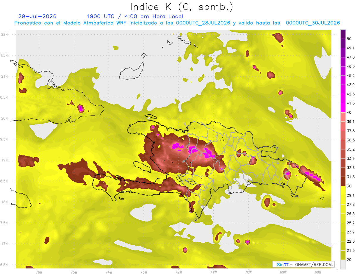Viewport: 357px width, 276px height.
Task: Click the dark purple colorbar segment above 50
Action: 343,34
